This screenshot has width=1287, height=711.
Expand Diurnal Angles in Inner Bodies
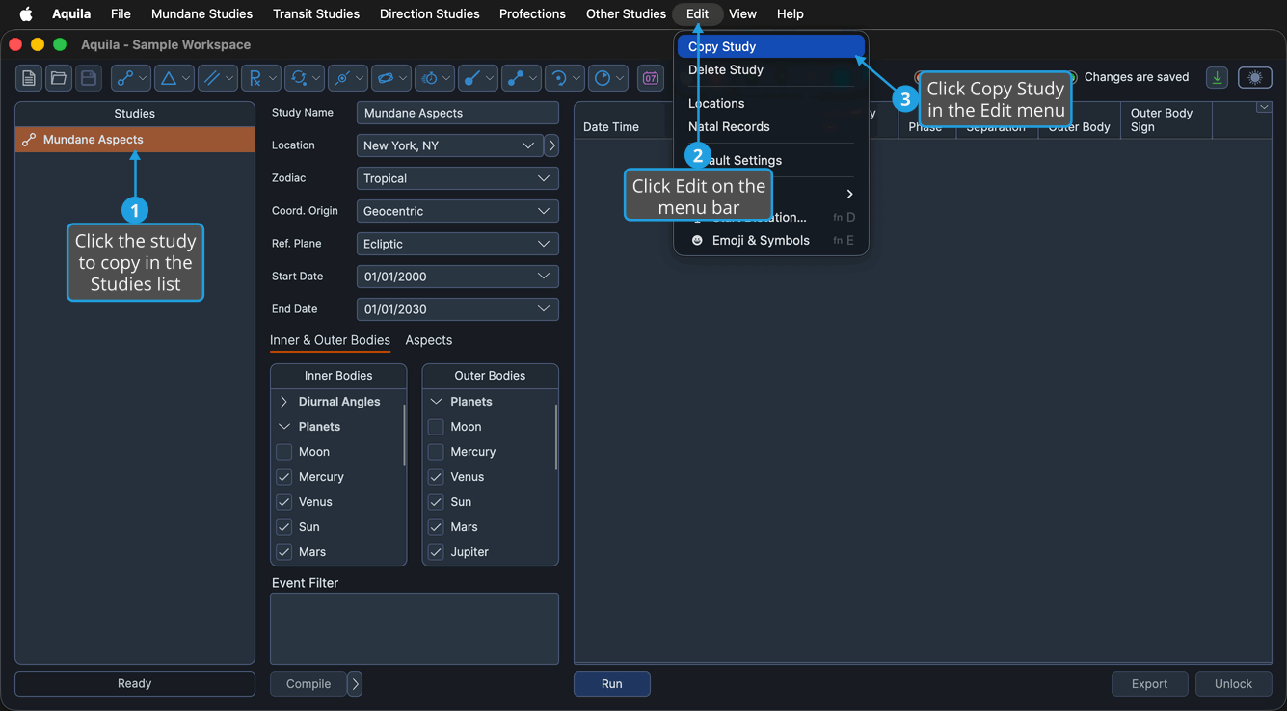pos(284,402)
